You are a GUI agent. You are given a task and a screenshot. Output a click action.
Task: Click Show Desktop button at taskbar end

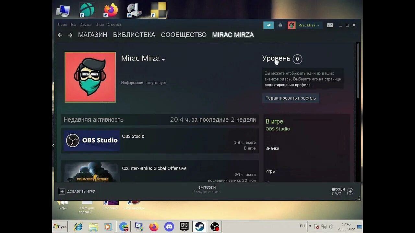coord(360,226)
